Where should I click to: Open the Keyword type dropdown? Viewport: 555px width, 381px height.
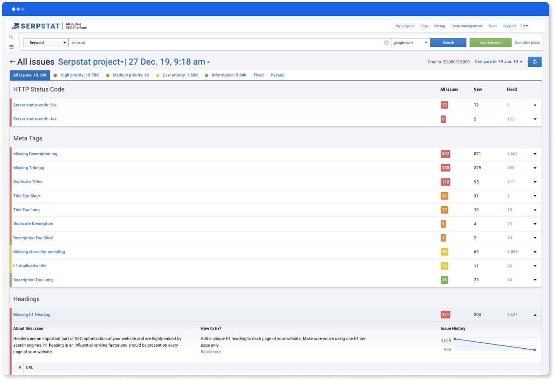coord(46,43)
